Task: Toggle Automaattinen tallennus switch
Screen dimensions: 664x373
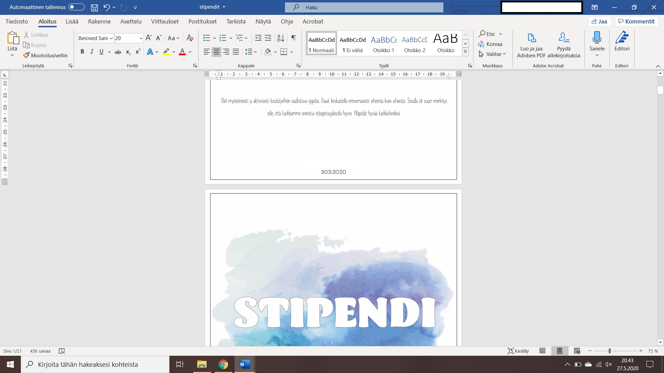Action: 76,7
